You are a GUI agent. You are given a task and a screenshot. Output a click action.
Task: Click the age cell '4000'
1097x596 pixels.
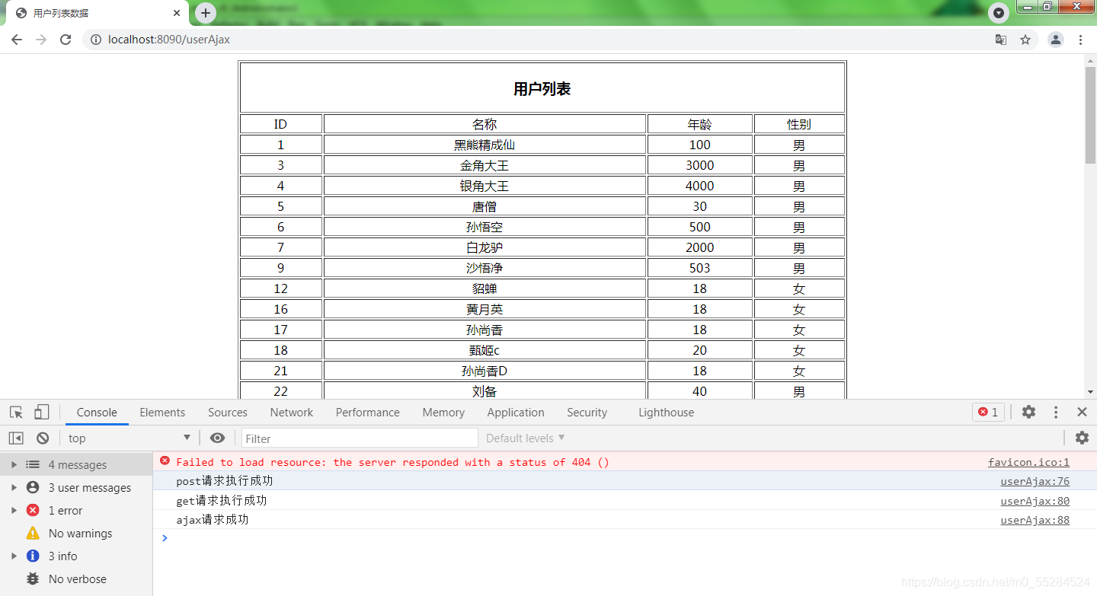point(699,186)
